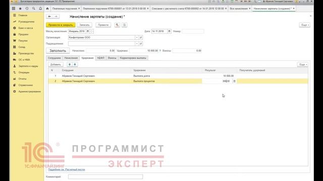The width and height of the screenshot is (323, 181).
Task: Switch to the Сотрудники tab
Action: (x=54, y=58)
